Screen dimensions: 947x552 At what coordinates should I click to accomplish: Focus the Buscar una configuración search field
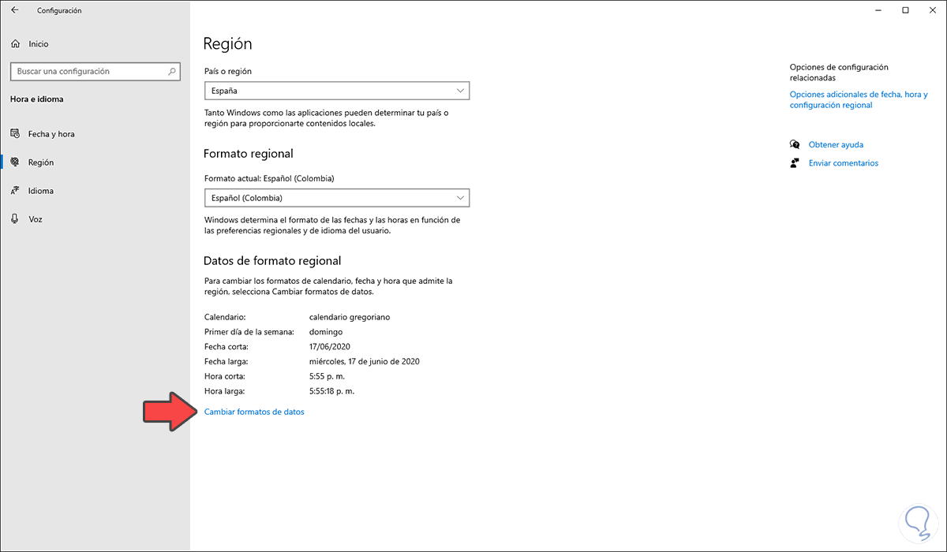click(x=95, y=71)
